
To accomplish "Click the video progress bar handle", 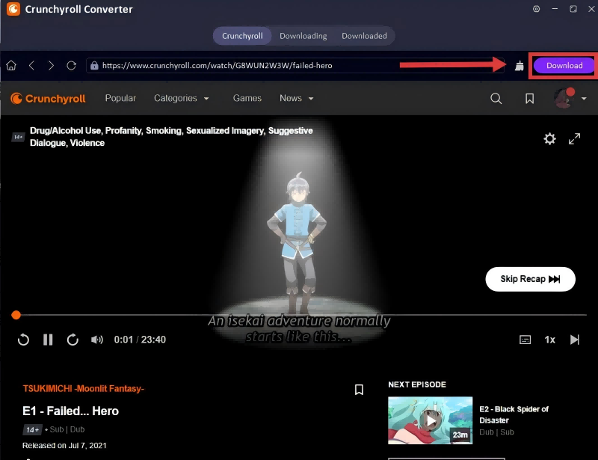I will click(x=16, y=315).
